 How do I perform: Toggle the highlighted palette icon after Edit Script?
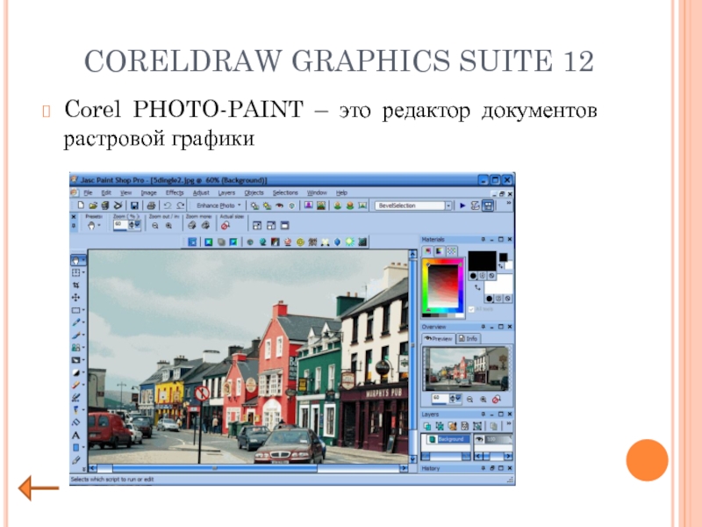pyautogui.click(x=488, y=206)
